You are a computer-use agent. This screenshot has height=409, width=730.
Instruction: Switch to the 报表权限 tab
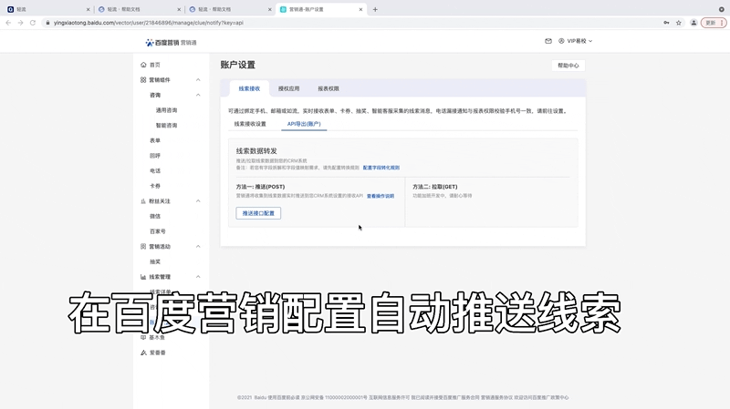[328, 88]
